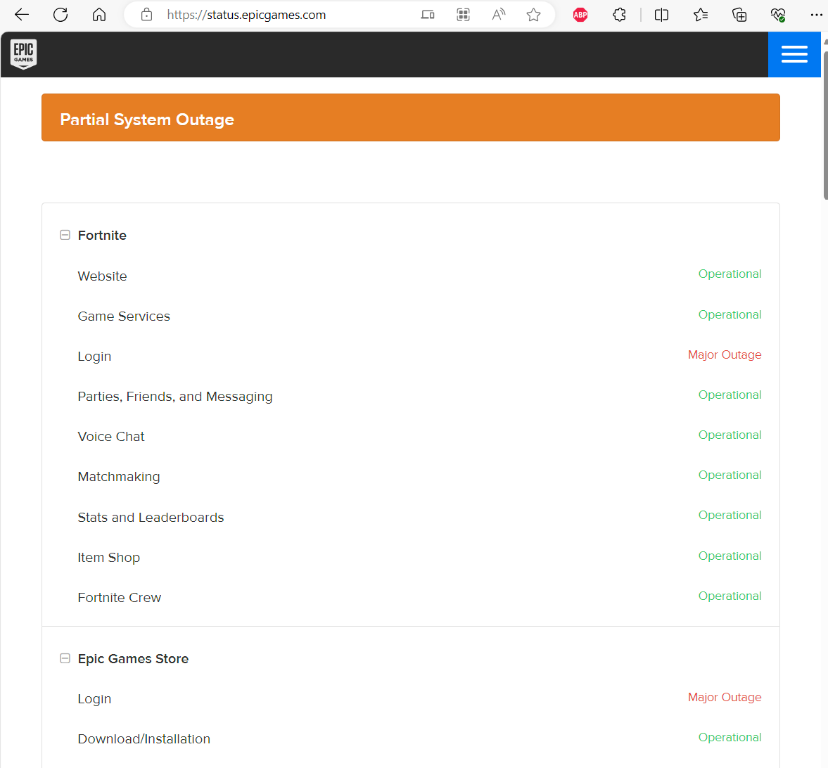This screenshot has width=828, height=768.
Task: Open the QR code grid icon in address bar
Action: point(463,15)
